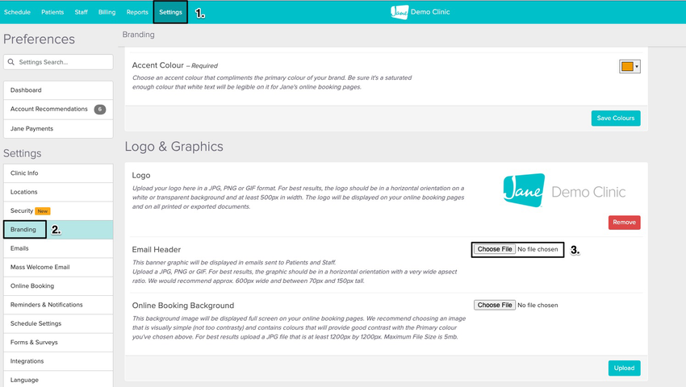Click the Settings Search field
The image size is (686, 387).
coord(58,62)
